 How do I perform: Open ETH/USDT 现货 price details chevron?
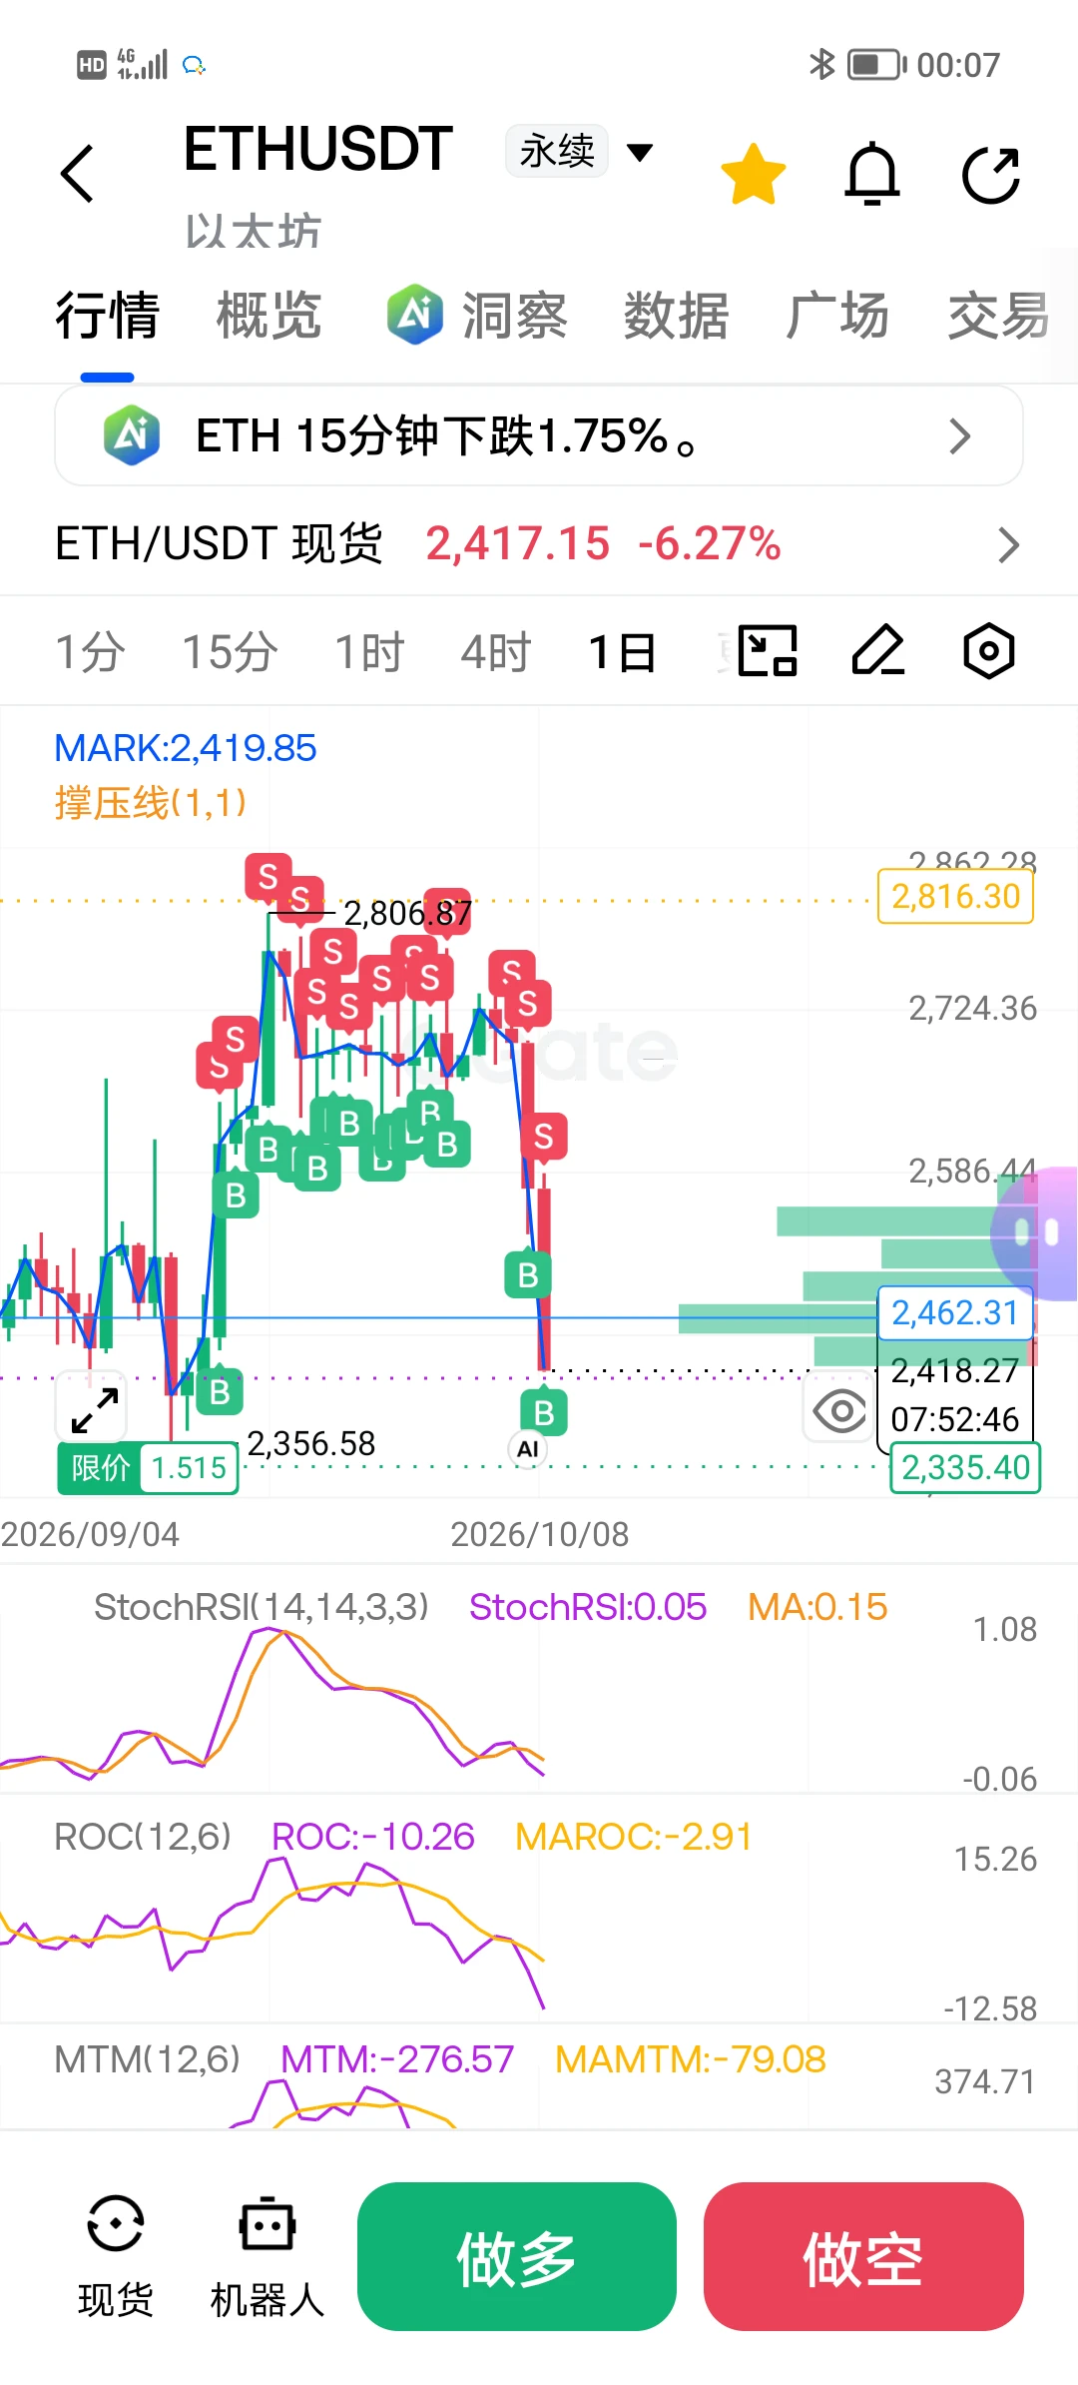coord(1009,544)
